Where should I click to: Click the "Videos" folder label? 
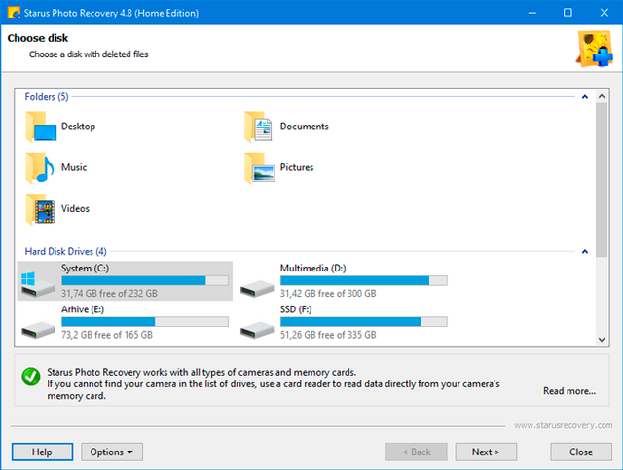tap(75, 209)
